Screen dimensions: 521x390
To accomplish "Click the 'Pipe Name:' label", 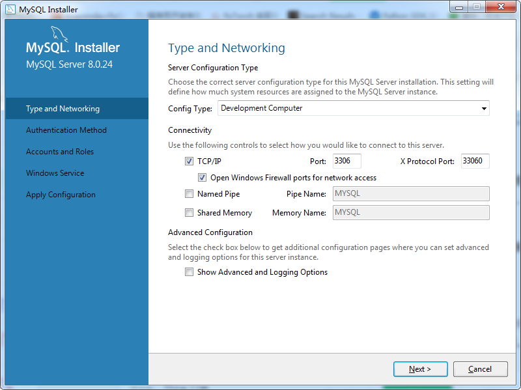I will [306, 194].
